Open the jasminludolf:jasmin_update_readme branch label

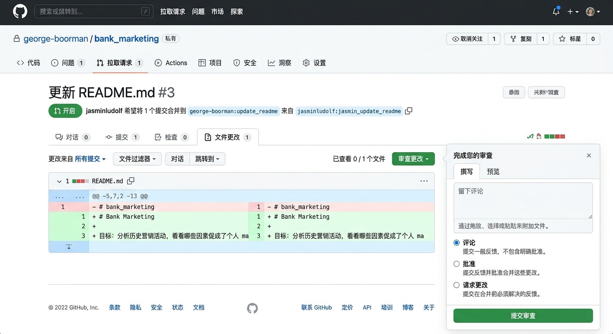(x=349, y=111)
